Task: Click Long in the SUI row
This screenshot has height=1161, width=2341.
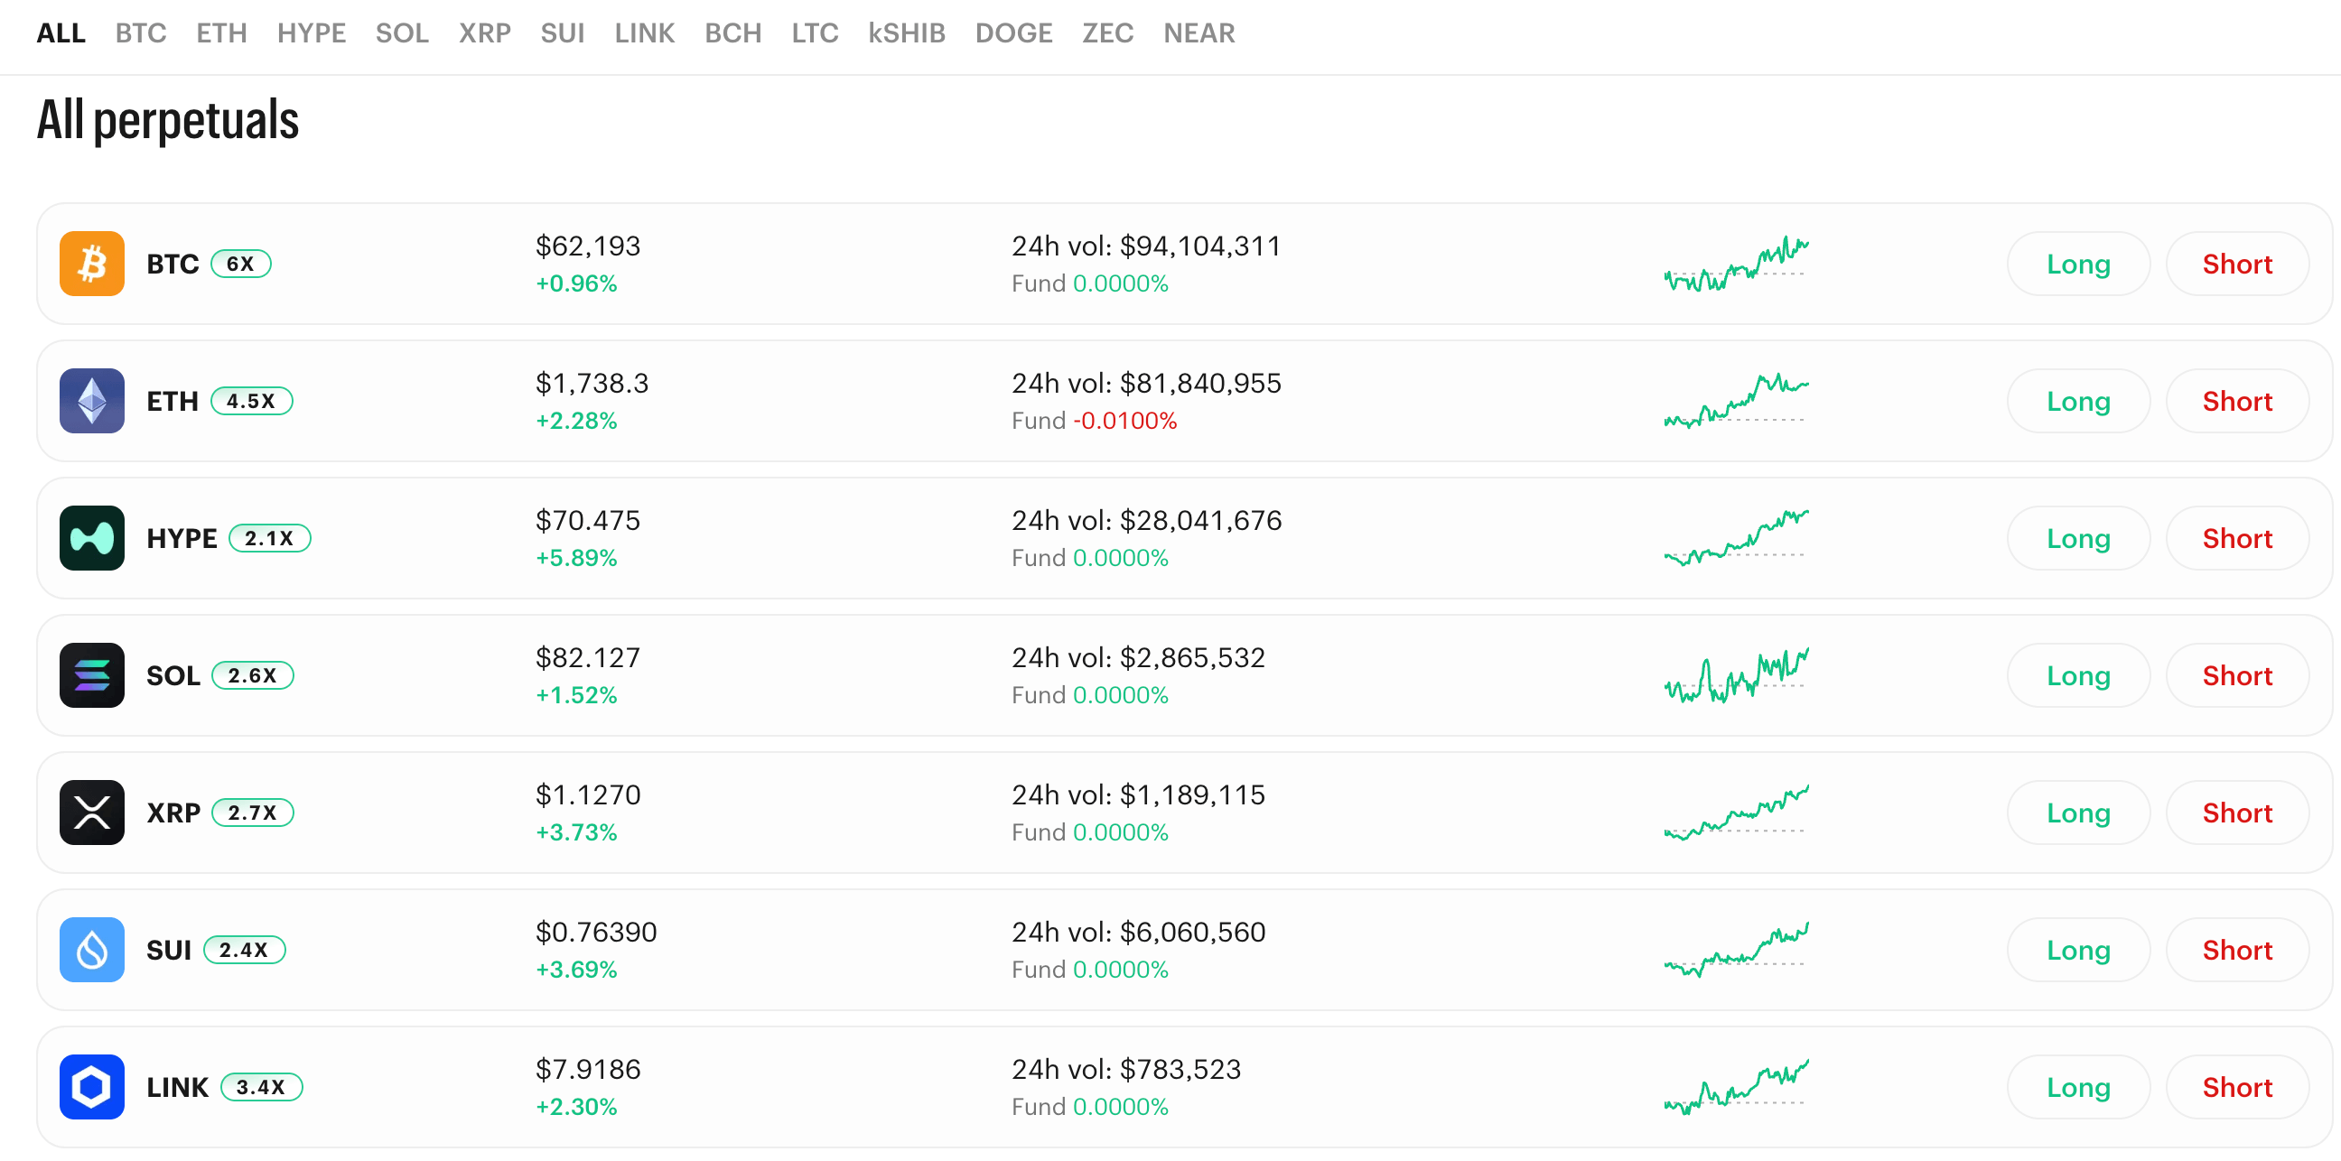Action: tap(2078, 950)
